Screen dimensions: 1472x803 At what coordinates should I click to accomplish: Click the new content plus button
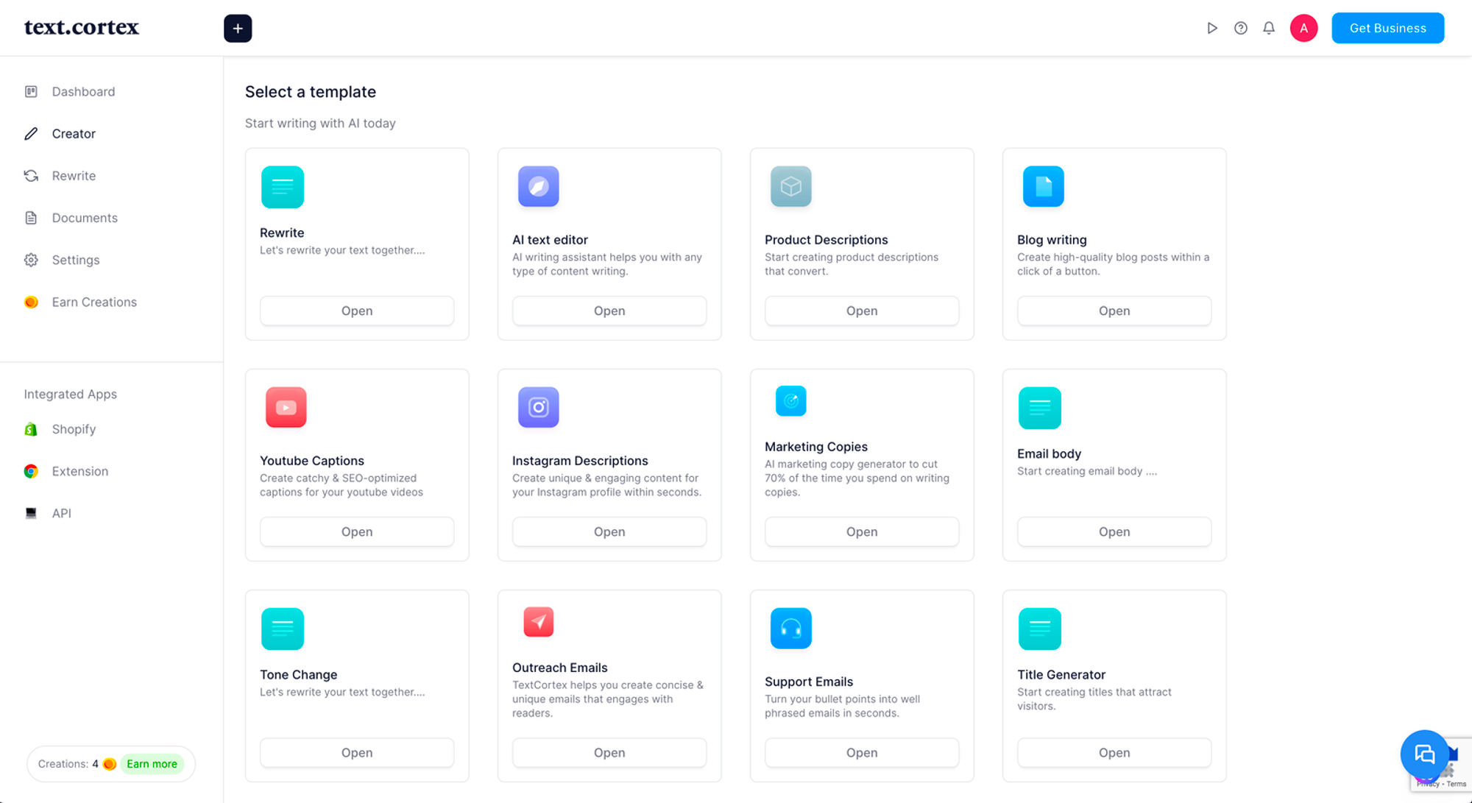pos(237,28)
